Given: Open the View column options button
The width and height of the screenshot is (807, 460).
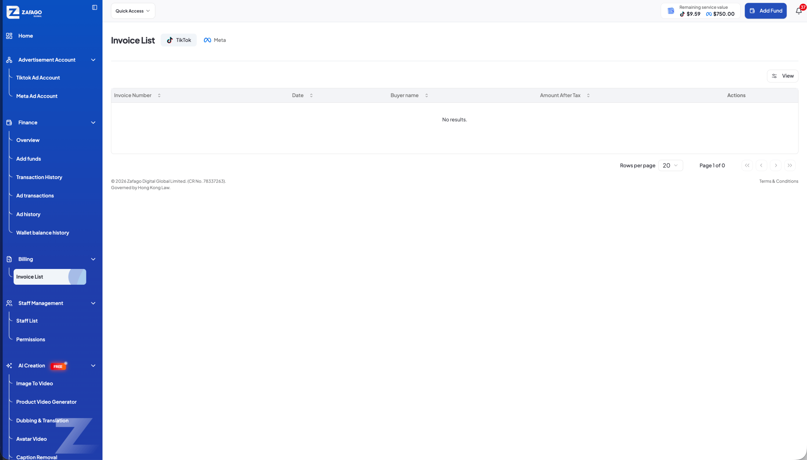Looking at the screenshot, I should [x=782, y=76].
